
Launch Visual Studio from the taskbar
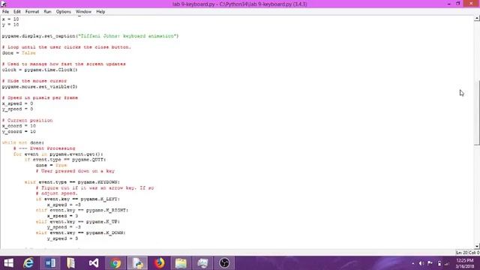[93, 263]
